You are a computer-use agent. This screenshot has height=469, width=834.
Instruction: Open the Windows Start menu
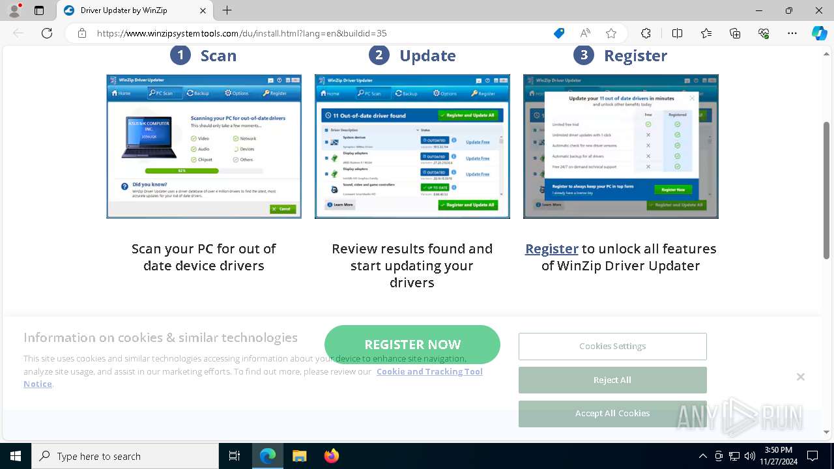[x=16, y=456]
